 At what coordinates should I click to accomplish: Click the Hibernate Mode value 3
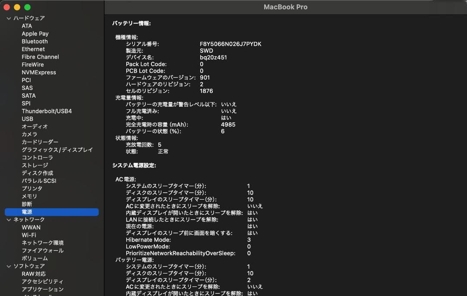coord(249,240)
